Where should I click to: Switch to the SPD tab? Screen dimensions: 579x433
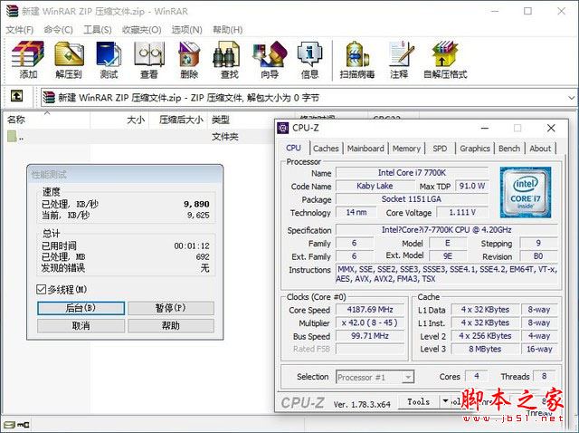(440, 149)
